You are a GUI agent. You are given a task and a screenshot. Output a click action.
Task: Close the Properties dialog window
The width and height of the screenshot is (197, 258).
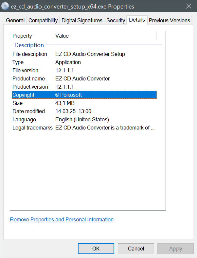coord(188,6)
